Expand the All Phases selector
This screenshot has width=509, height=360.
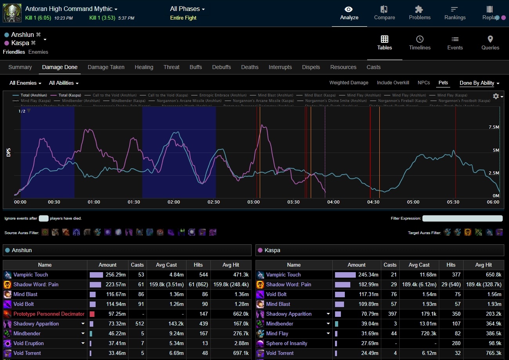pyautogui.click(x=187, y=9)
